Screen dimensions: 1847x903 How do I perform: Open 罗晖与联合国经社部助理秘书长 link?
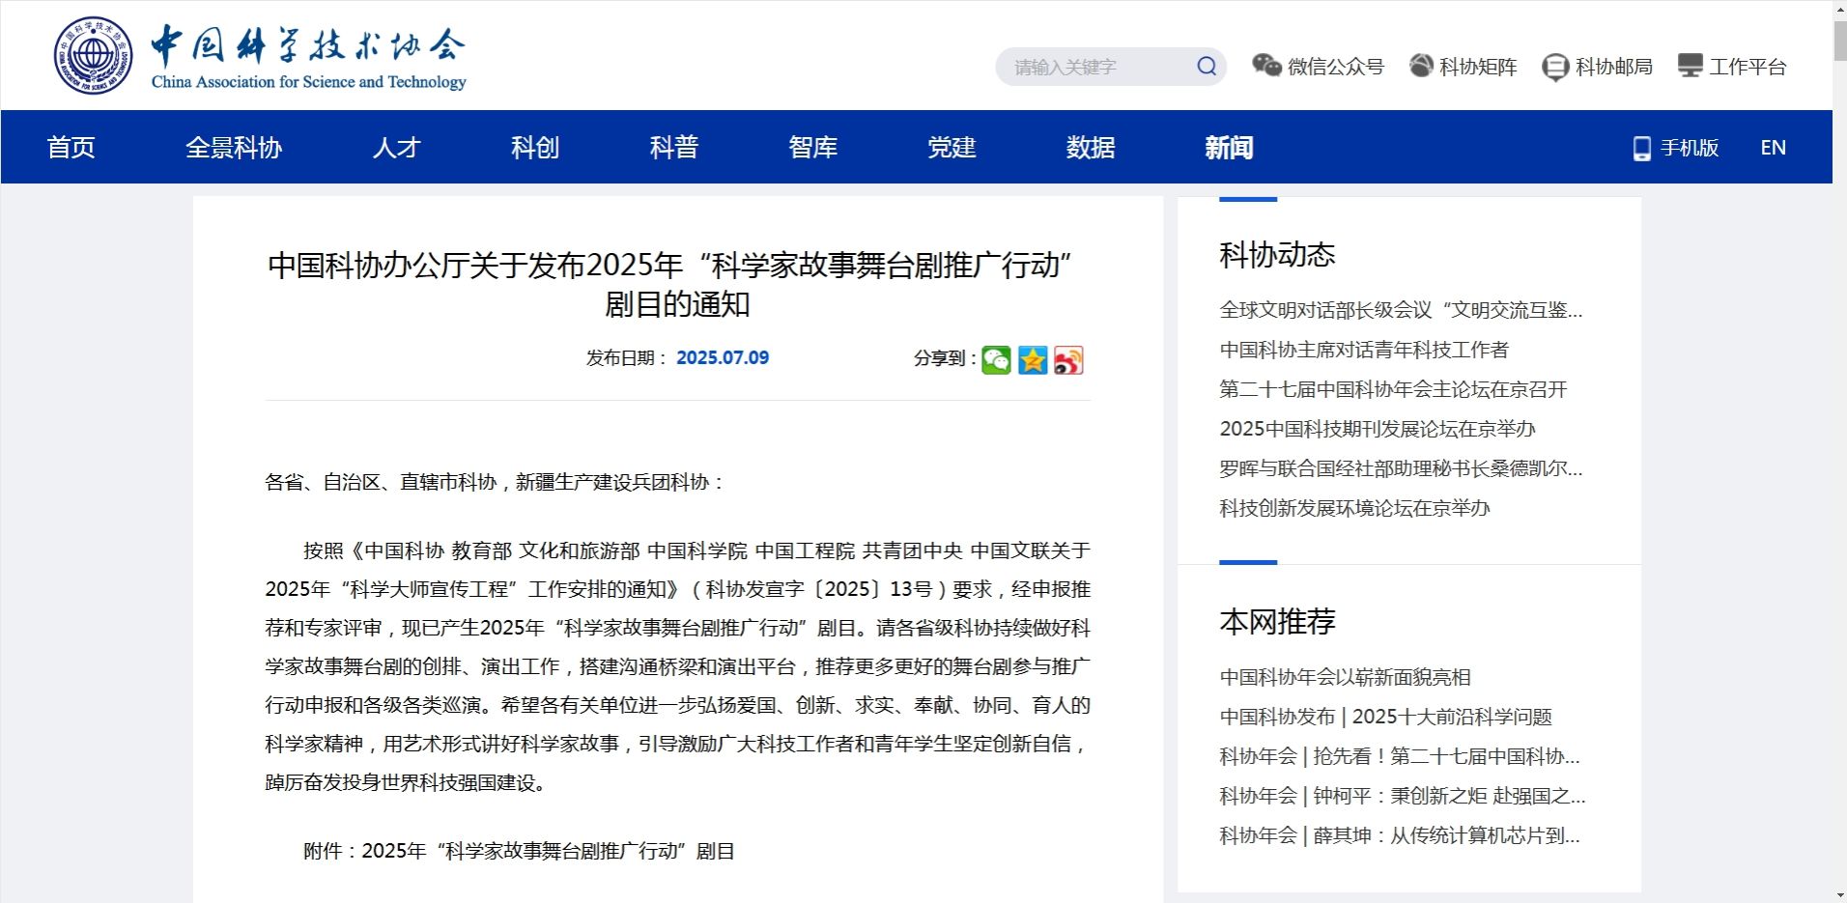click(1401, 468)
